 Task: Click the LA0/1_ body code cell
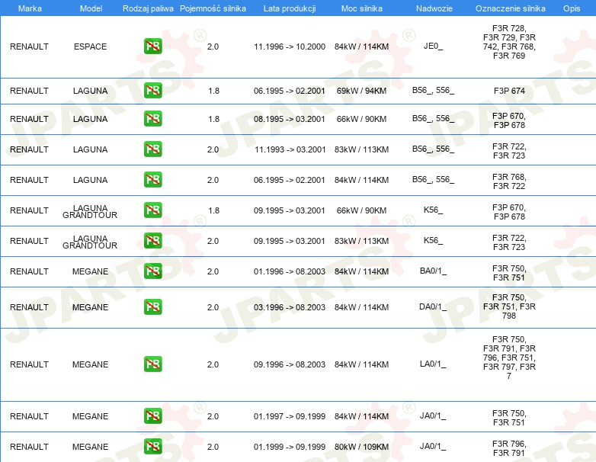[x=433, y=364]
